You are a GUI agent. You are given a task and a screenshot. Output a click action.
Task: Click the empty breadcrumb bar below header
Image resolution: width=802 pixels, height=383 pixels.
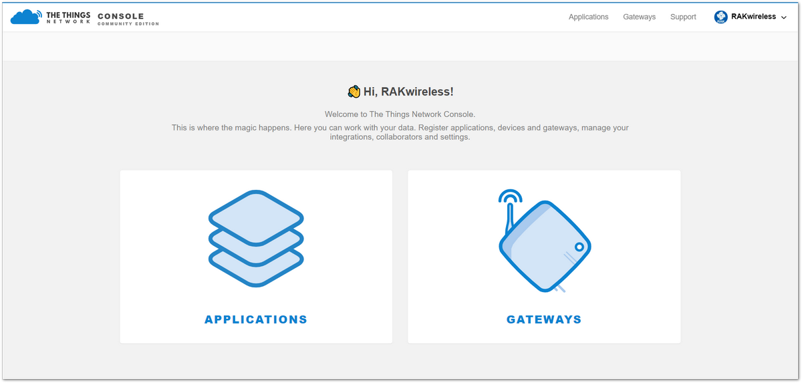coord(401,47)
